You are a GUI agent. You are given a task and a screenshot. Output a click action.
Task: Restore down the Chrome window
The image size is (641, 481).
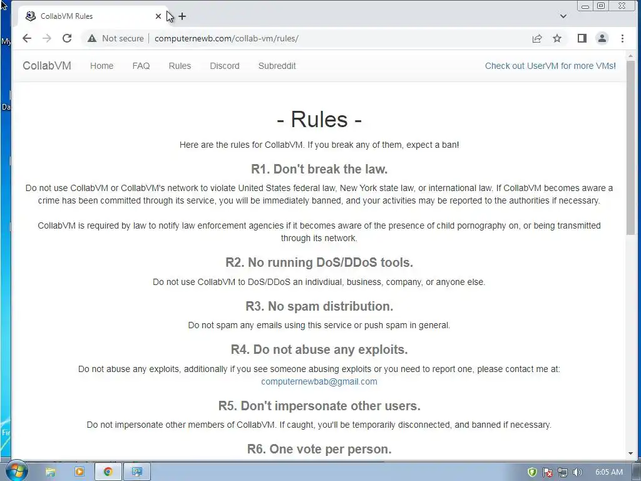tap(601, 6)
